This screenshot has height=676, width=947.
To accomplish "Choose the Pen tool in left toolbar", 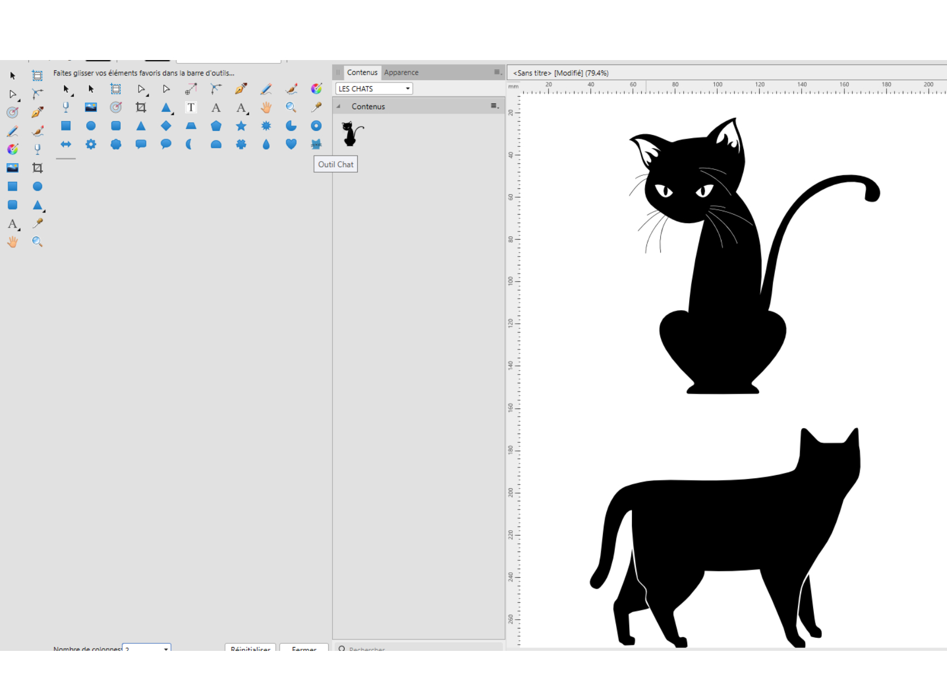I will (37, 112).
